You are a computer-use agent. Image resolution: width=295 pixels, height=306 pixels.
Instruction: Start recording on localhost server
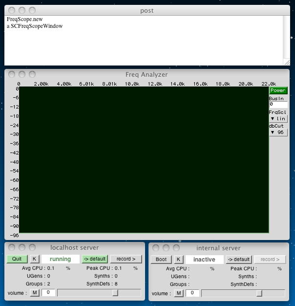[x=126, y=259]
